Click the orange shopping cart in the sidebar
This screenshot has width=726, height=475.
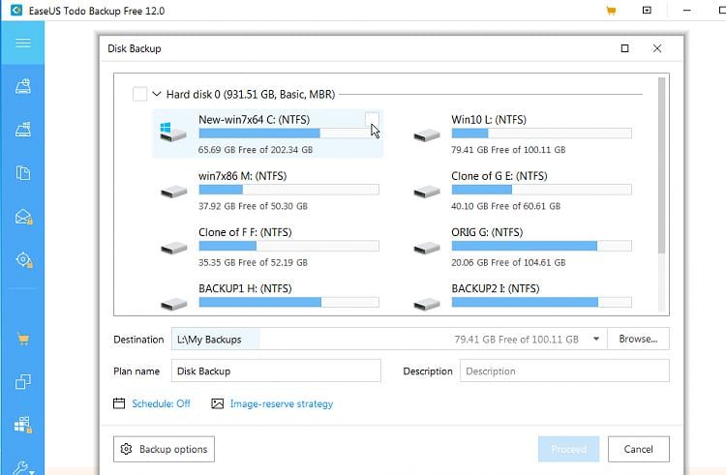(23, 339)
